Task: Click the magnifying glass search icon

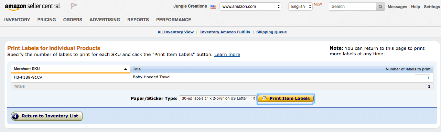Action: click(380, 7)
